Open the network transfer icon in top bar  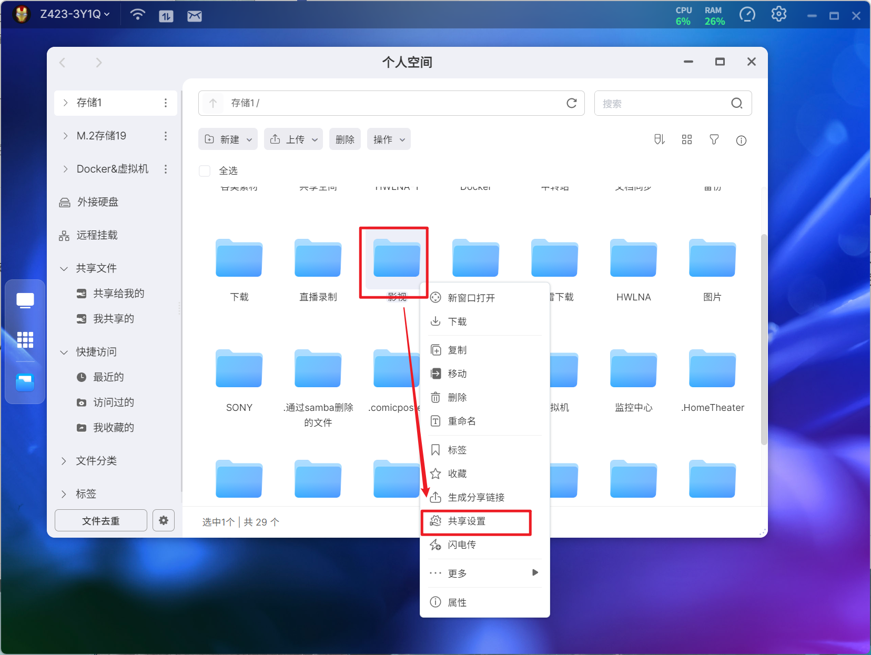166,16
